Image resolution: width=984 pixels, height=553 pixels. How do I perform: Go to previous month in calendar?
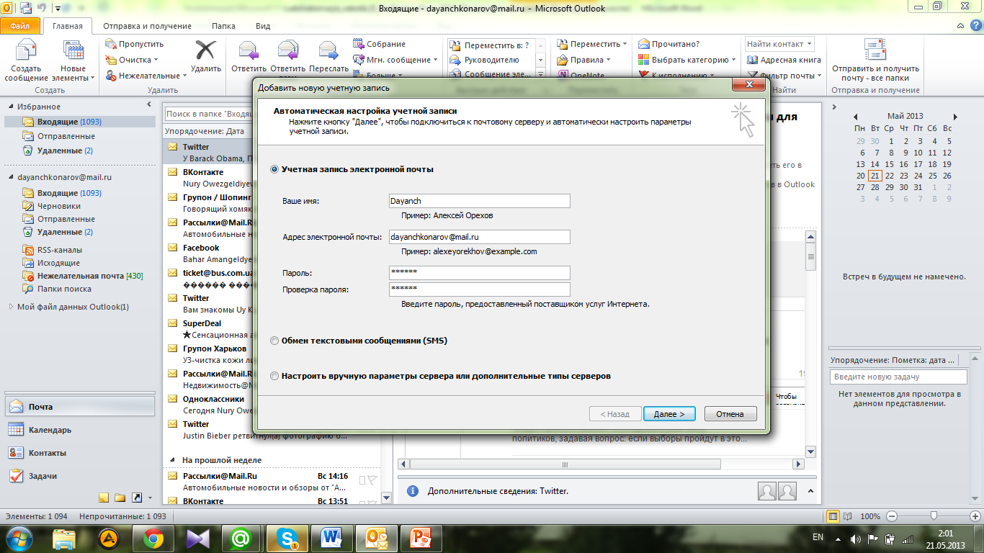tap(855, 117)
